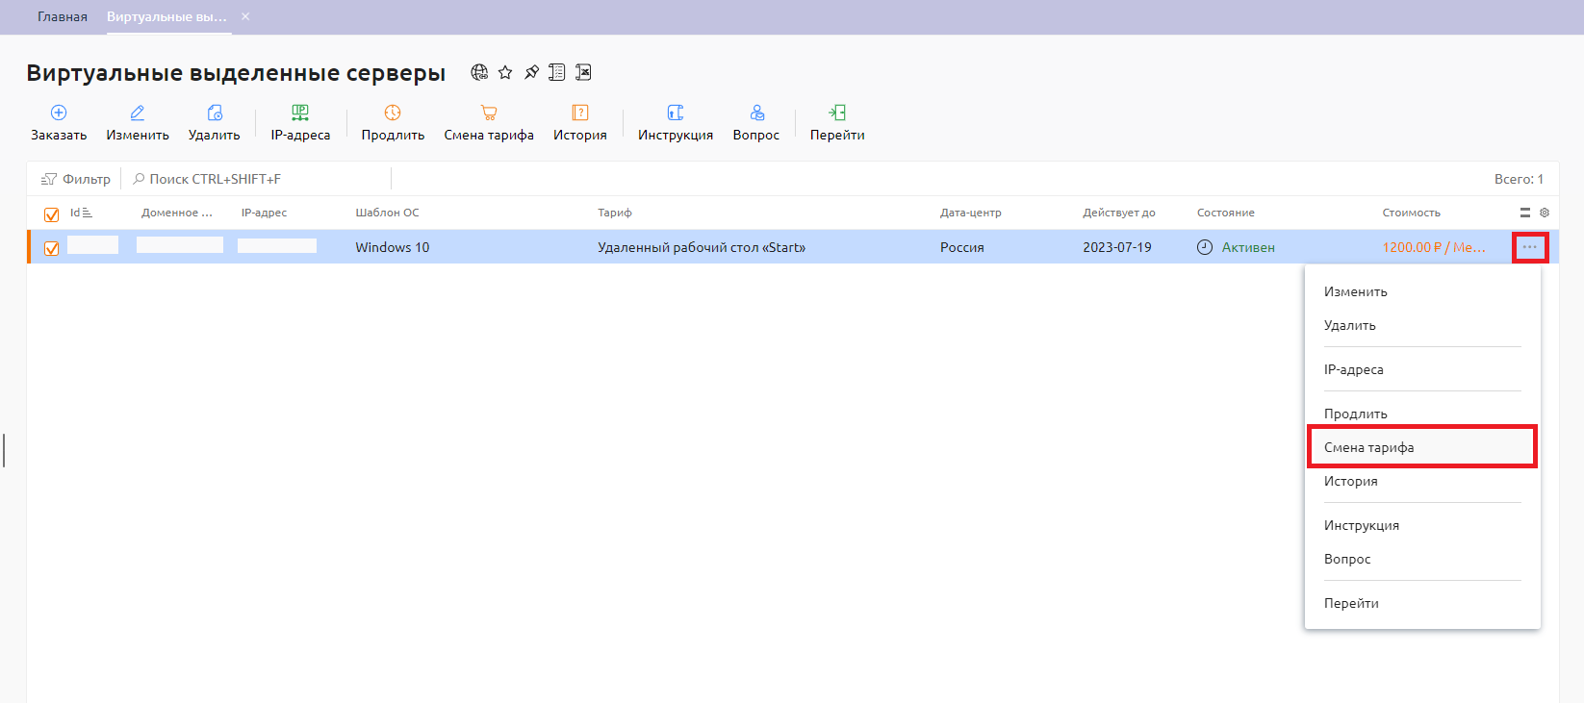Click the Заказать (order) toolbar icon
Image resolution: width=1584 pixels, height=703 pixels.
[59, 113]
